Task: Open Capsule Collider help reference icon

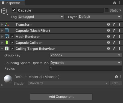Action: 109,42
